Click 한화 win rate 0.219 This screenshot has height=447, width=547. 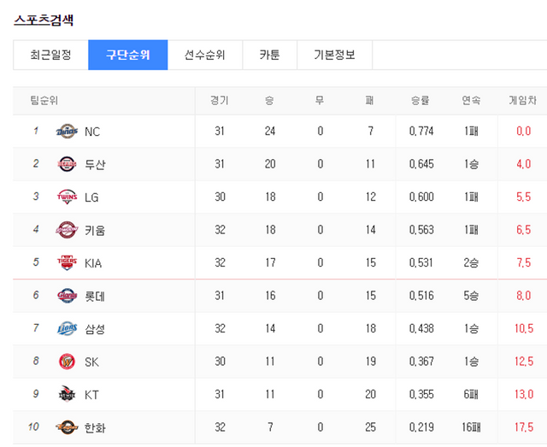tap(421, 427)
